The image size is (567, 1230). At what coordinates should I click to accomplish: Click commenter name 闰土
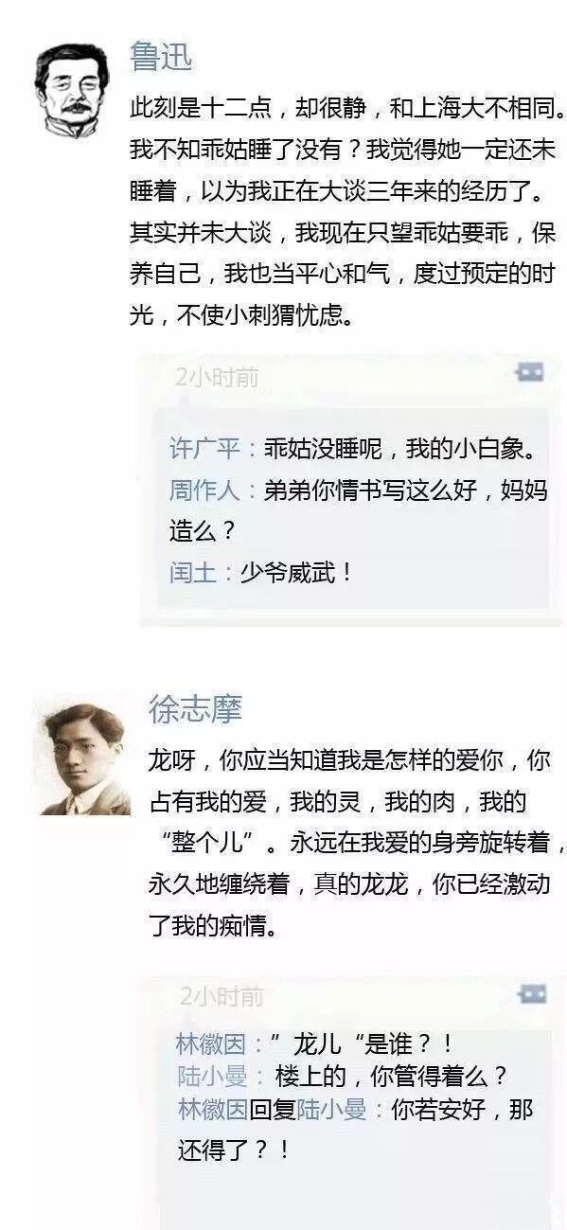192,573
